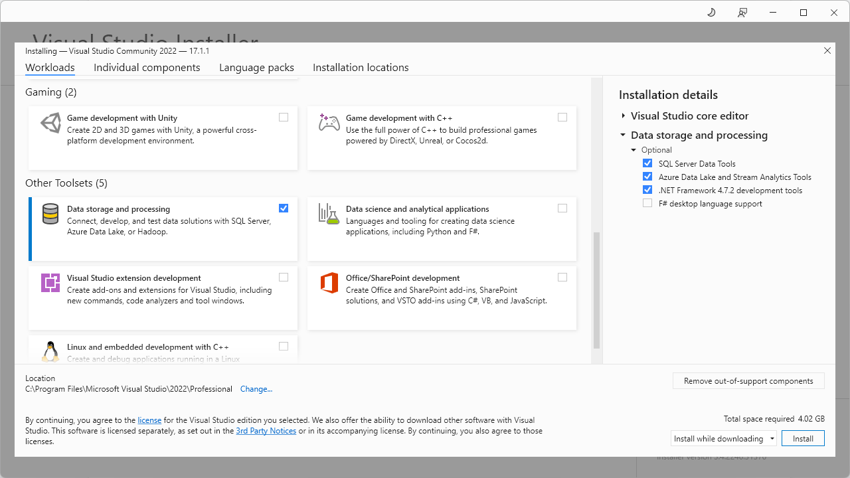Uncheck Azure Data Lake and Stream Analytics Tools
850x478 pixels.
click(x=647, y=177)
